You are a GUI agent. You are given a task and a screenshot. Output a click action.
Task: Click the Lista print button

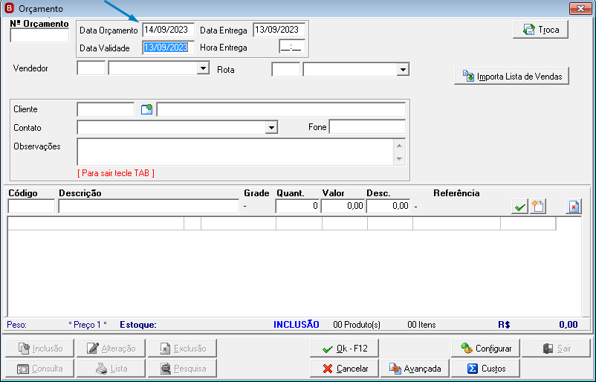(x=111, y=369)
